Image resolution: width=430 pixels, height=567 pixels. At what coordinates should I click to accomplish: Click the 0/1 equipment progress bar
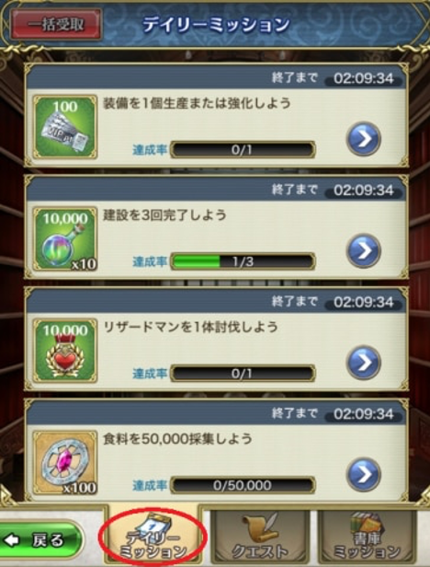(x=243, y=150)
